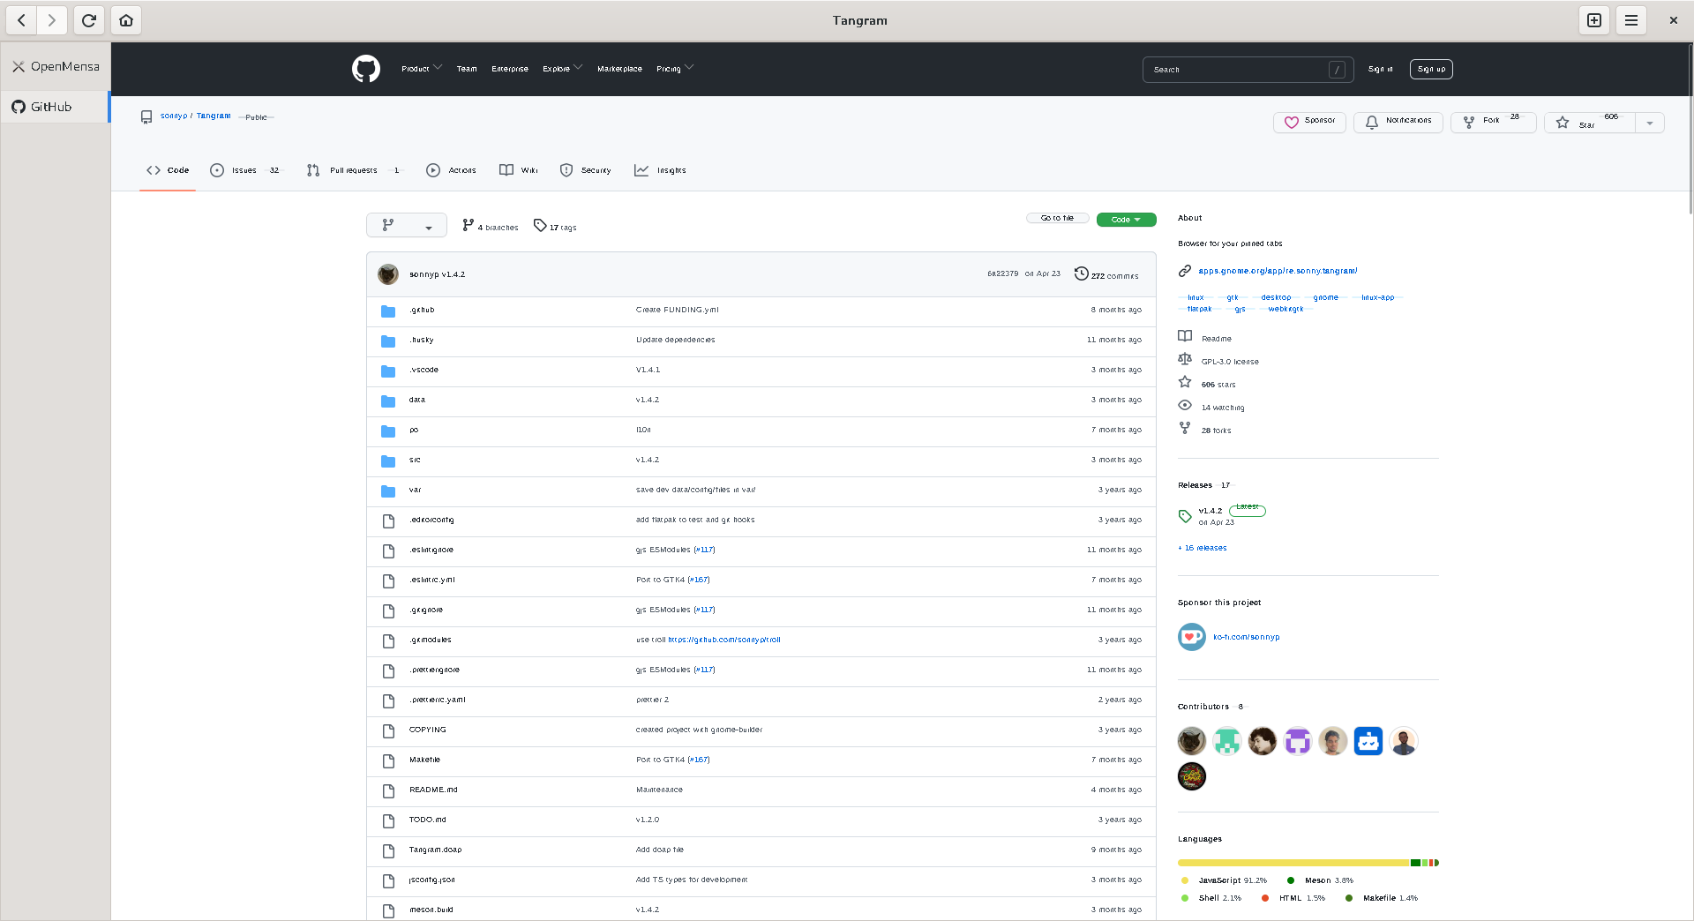View the 272 commits history

(x=1106, y=274)
